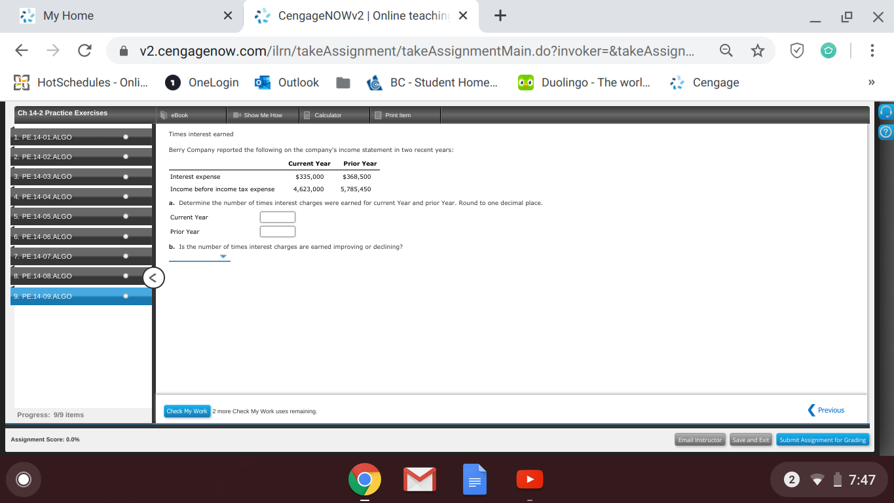This screenshot has height=503, width=894.
Task: Click the question mark help icon
Action: tap(885, 131)
